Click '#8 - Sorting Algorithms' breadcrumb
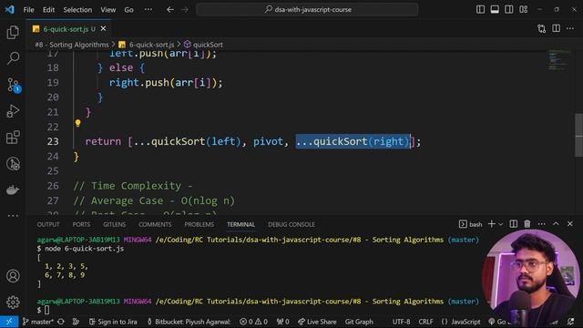The height and width of the screenshot is (328, 583). point(72,45)
